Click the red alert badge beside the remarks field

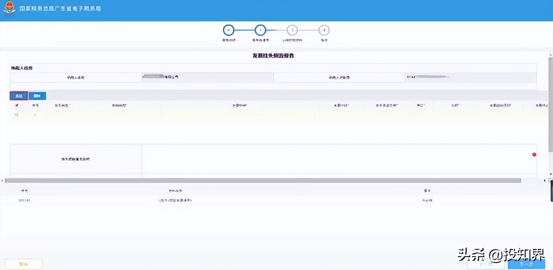[534, 154]
